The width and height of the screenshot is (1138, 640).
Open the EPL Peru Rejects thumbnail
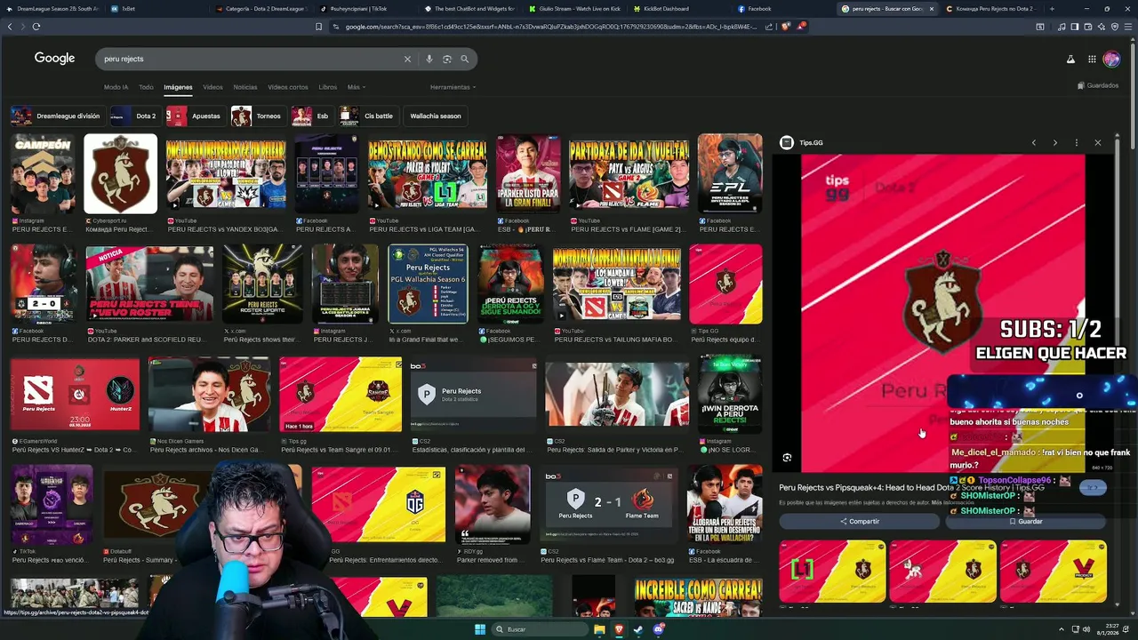pos(730,174)
